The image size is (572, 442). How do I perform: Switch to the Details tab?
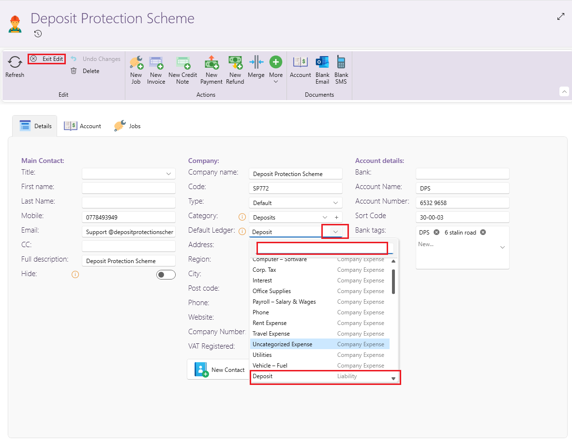35,126
